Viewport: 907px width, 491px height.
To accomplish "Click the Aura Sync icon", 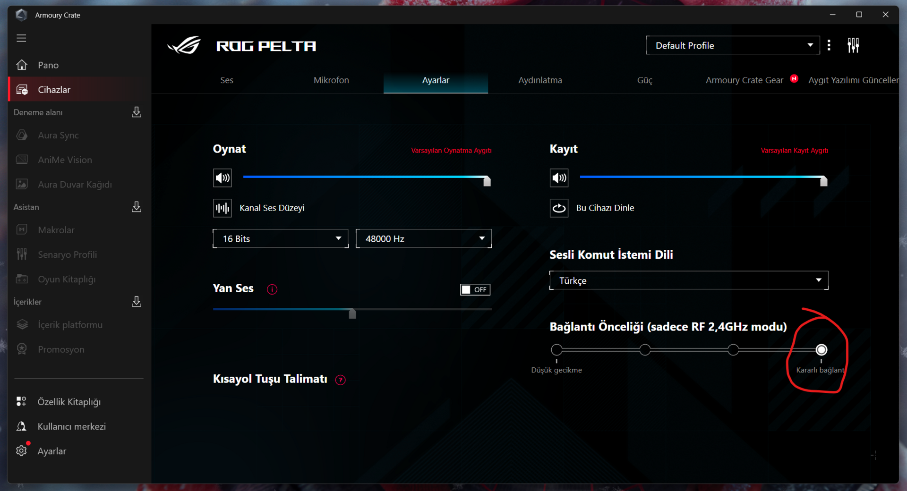I will (22, 135).
